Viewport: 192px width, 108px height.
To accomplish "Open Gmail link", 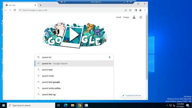I will click(x=119, y=17).
